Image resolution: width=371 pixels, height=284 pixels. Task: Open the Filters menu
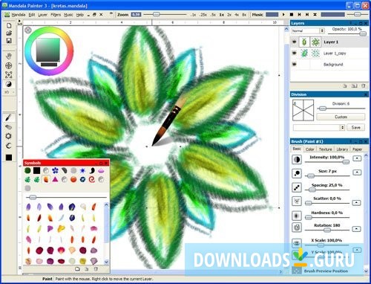pyautogui.click(x=56, y=15)
